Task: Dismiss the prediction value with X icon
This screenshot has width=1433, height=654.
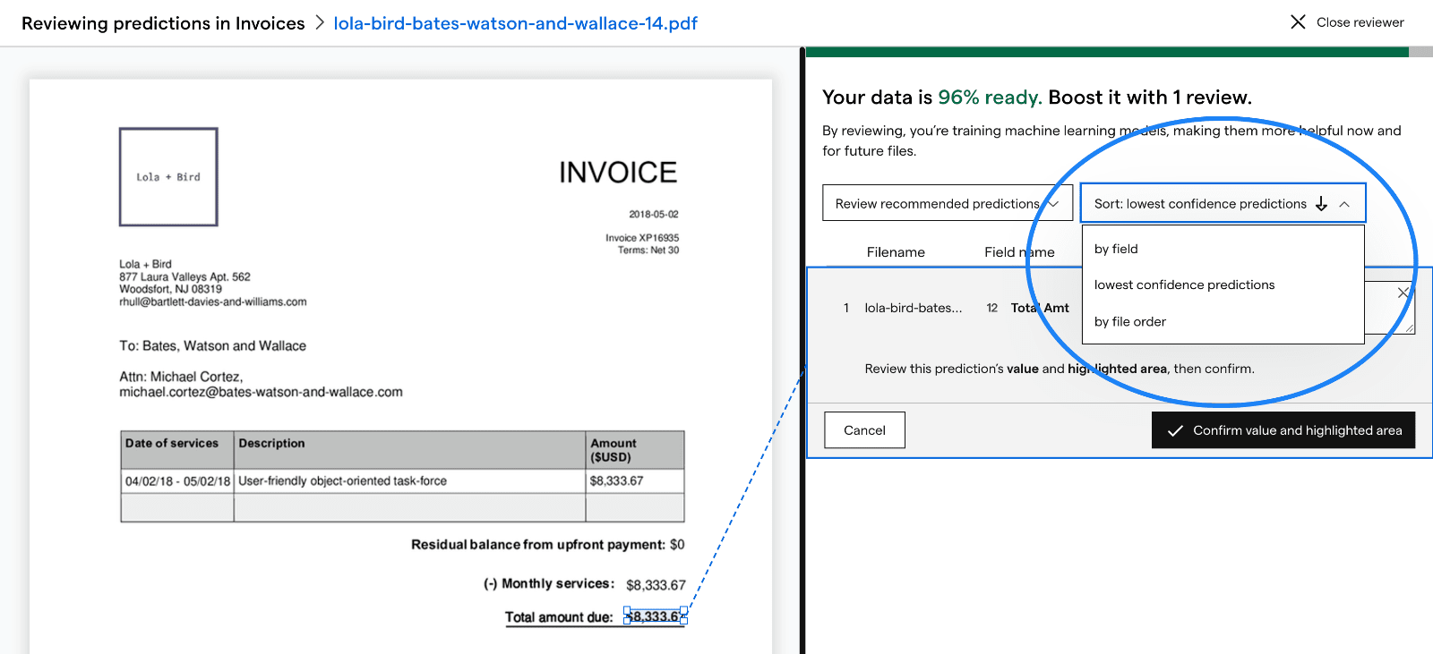Action: [1403, 293]
